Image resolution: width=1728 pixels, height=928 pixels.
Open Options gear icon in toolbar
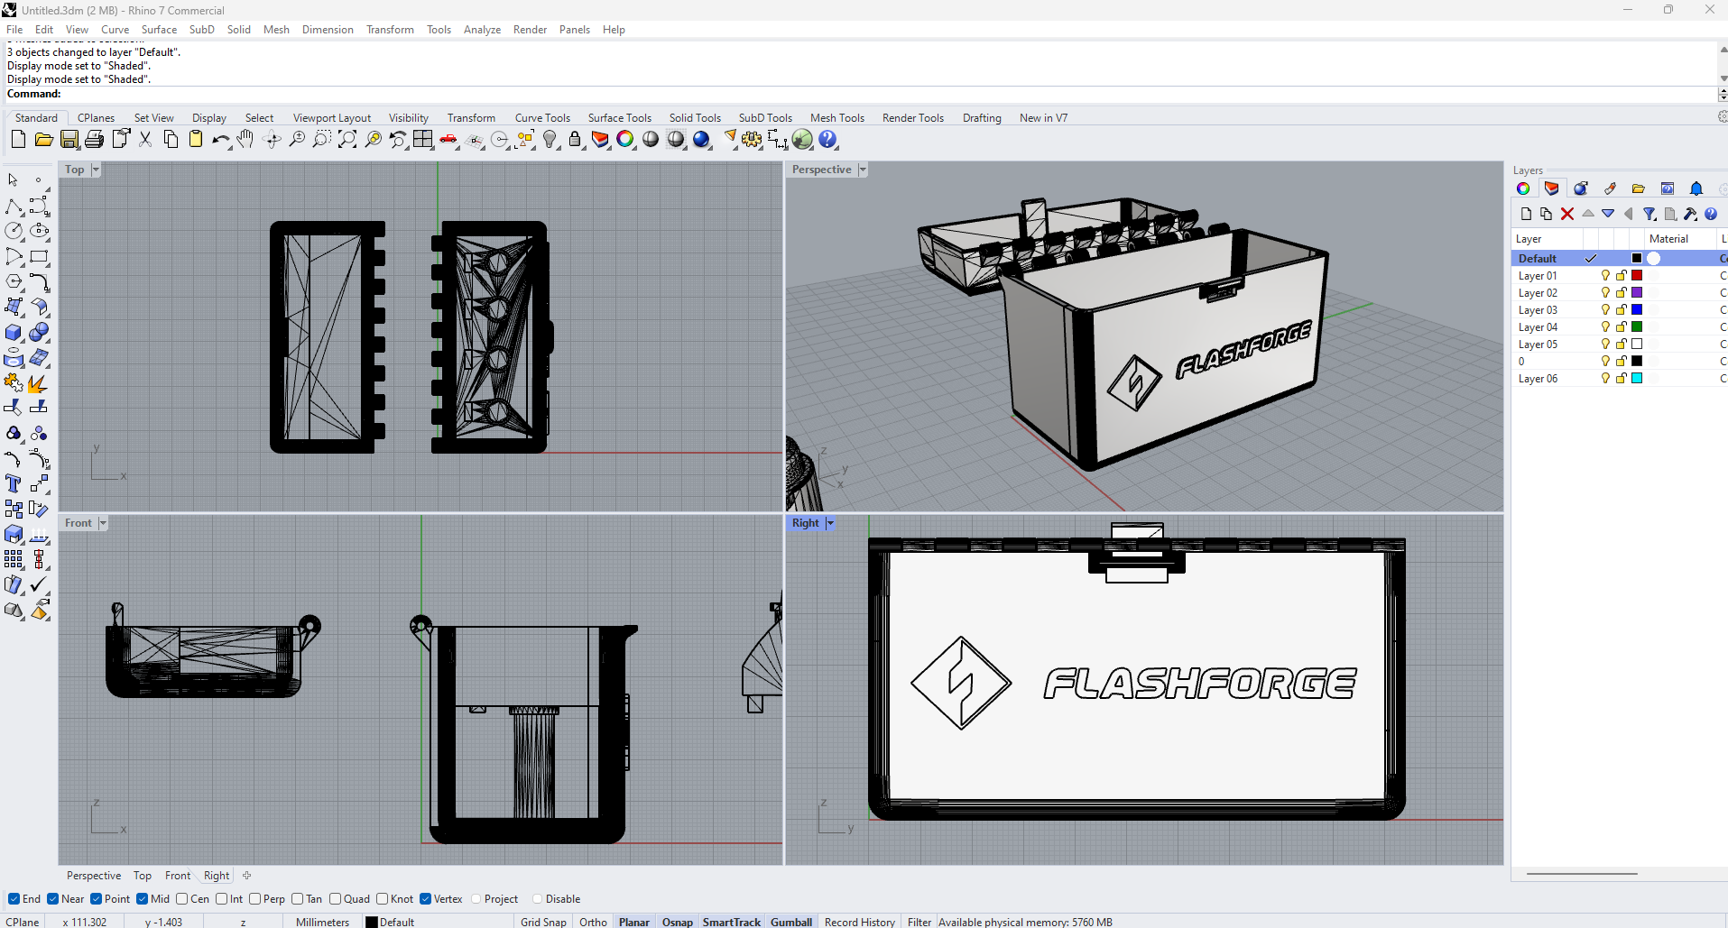pos(752,140)
